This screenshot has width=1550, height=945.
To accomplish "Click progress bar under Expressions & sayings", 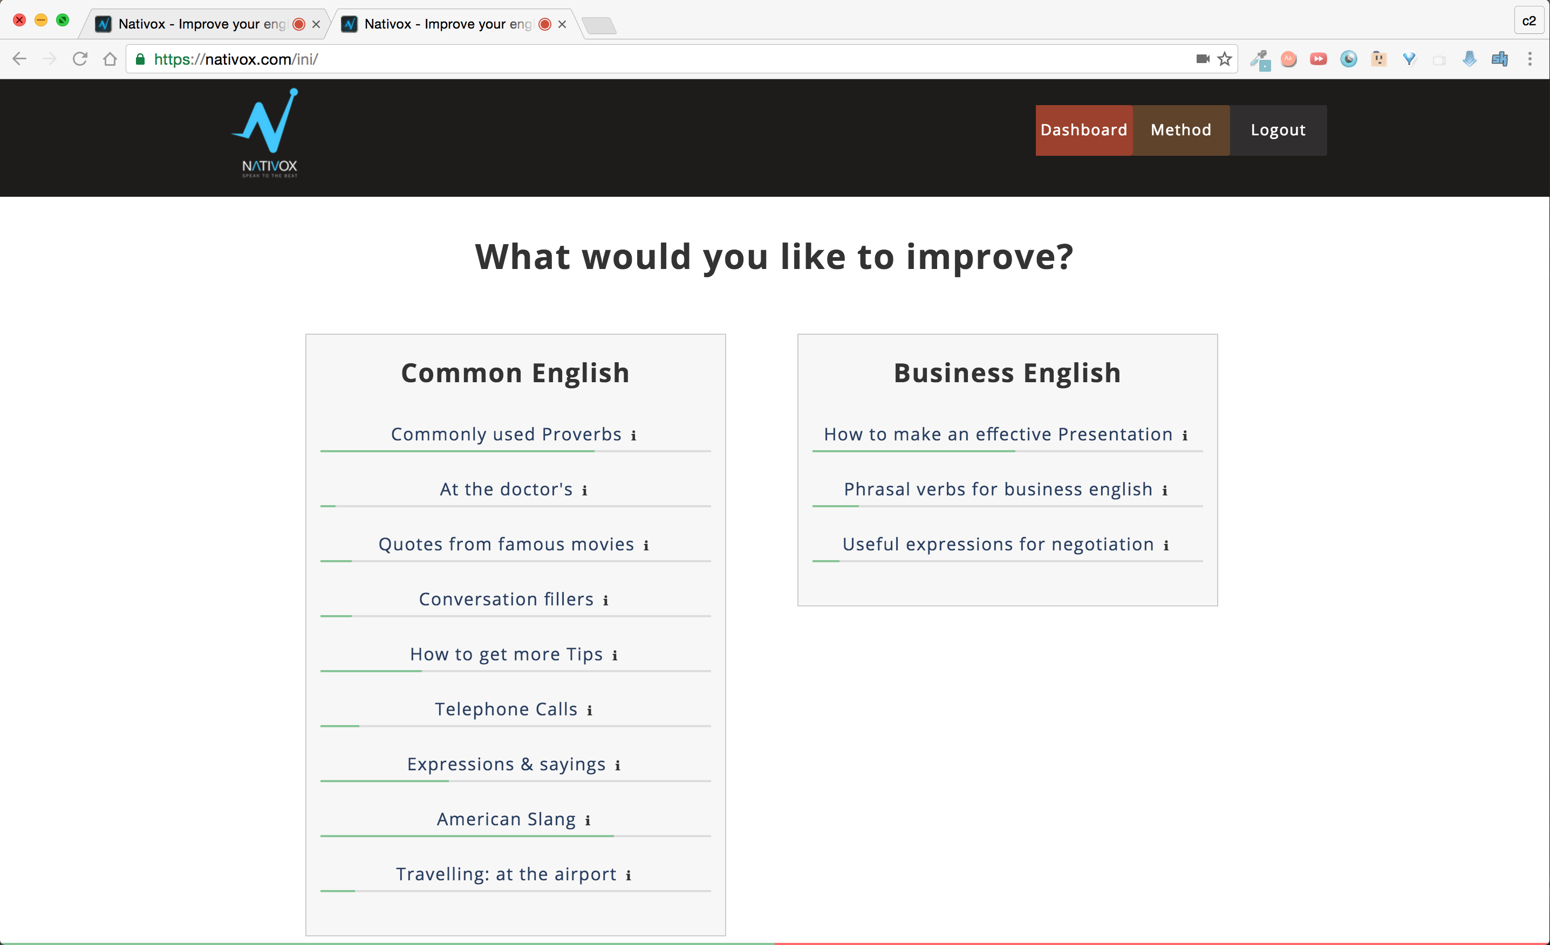I will point(515,781).
